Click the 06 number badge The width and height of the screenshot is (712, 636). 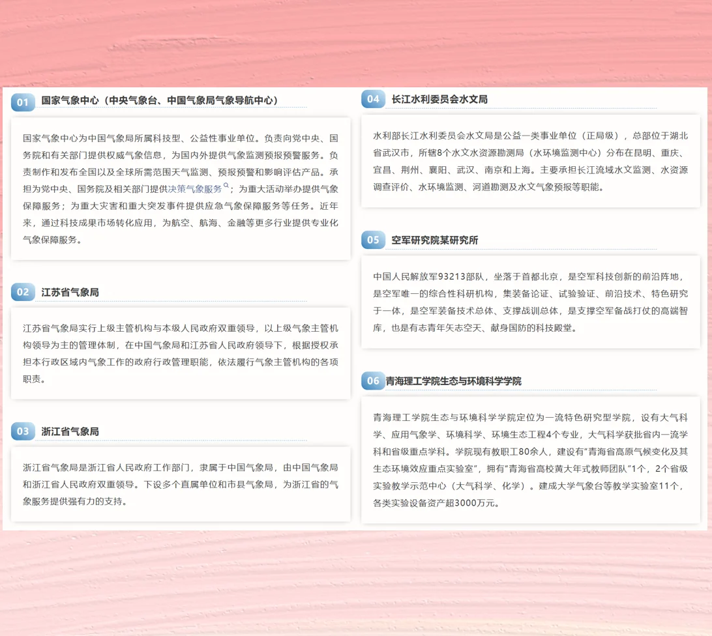[x=373, y=381]
